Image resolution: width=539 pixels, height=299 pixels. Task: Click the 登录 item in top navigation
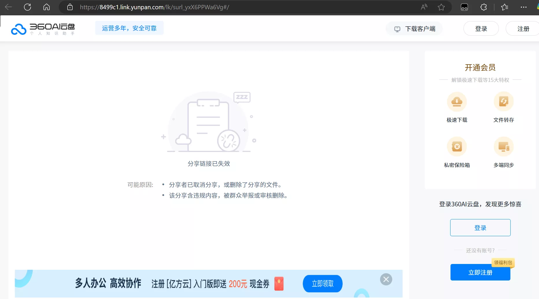tap(481, 28)
